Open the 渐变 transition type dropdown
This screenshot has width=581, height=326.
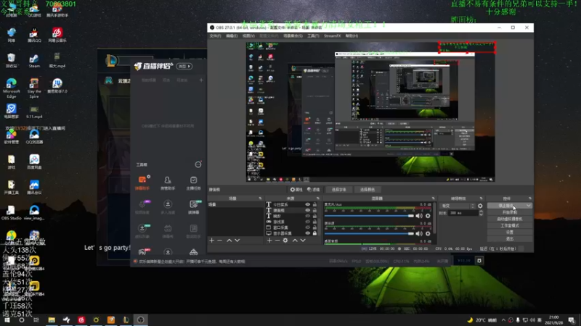(x=458, y=206)
